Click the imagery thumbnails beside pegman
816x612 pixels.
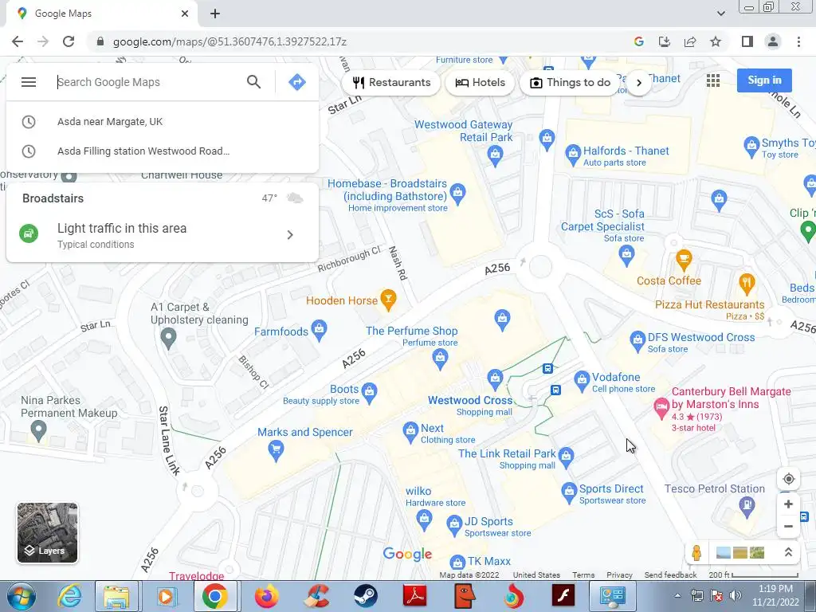[x=740, y=553]
